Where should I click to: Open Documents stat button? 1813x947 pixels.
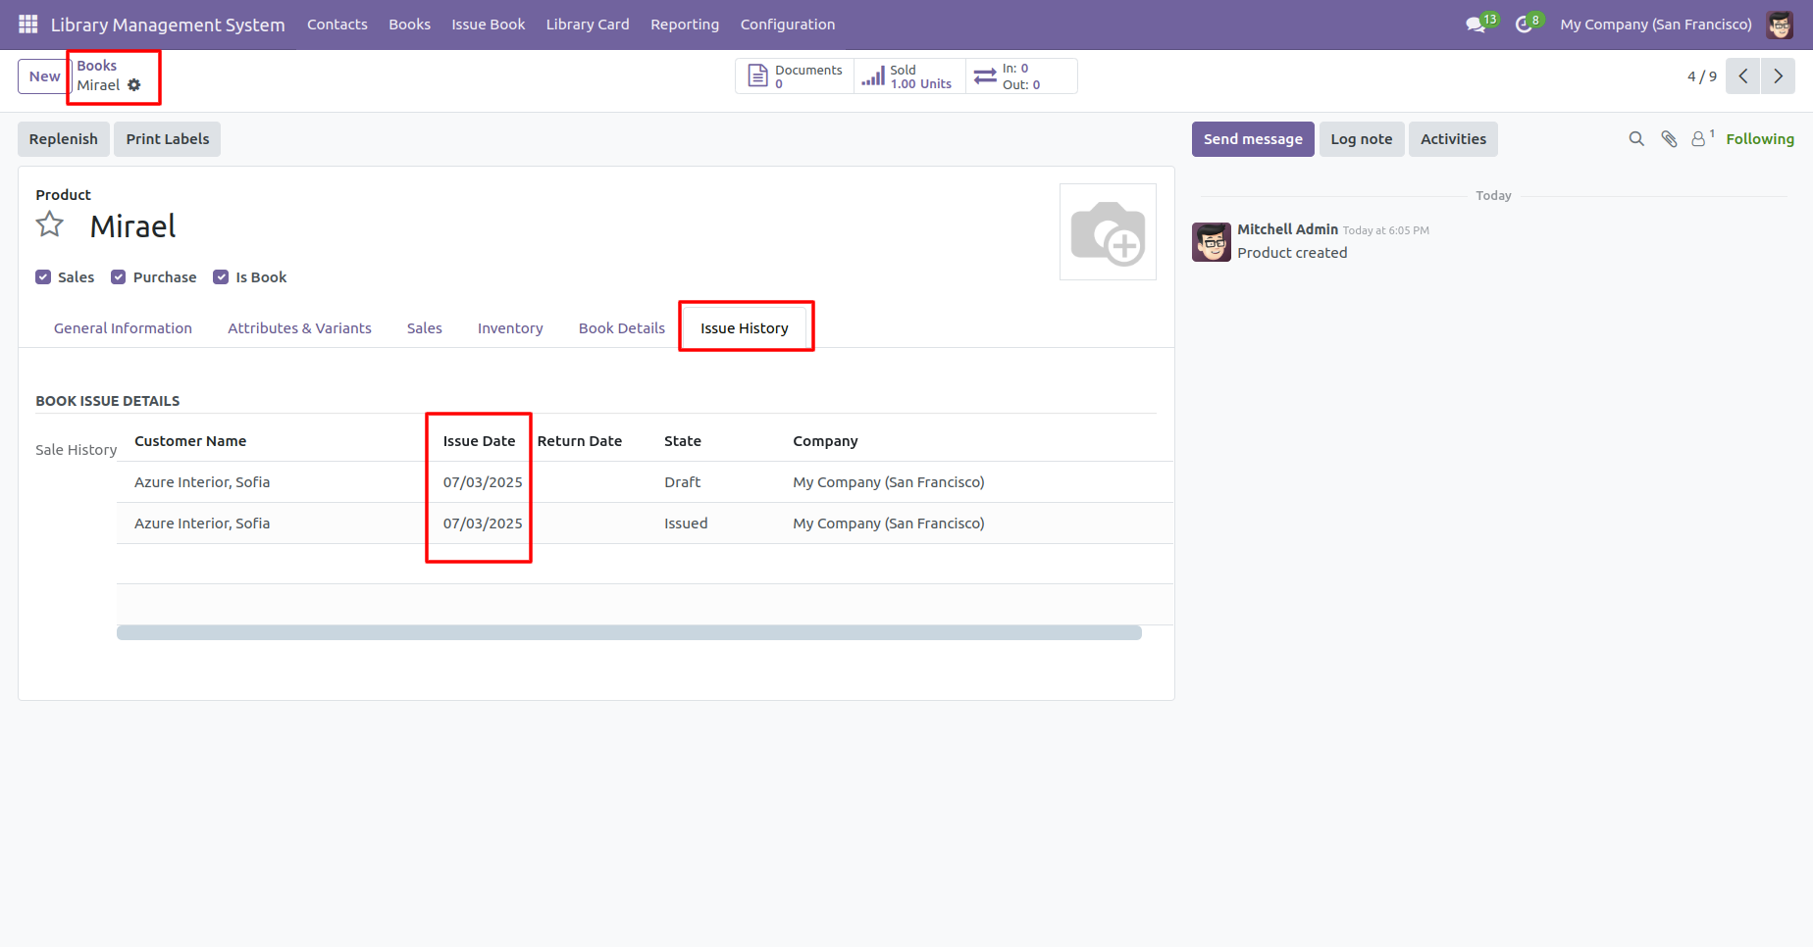tap(795, 76)
